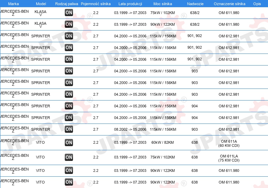Viewport: 268px width, 188px height.
Task: Click the ON fuel icon in the VITO OM 611LA row
Action: (x=69, y=157)
